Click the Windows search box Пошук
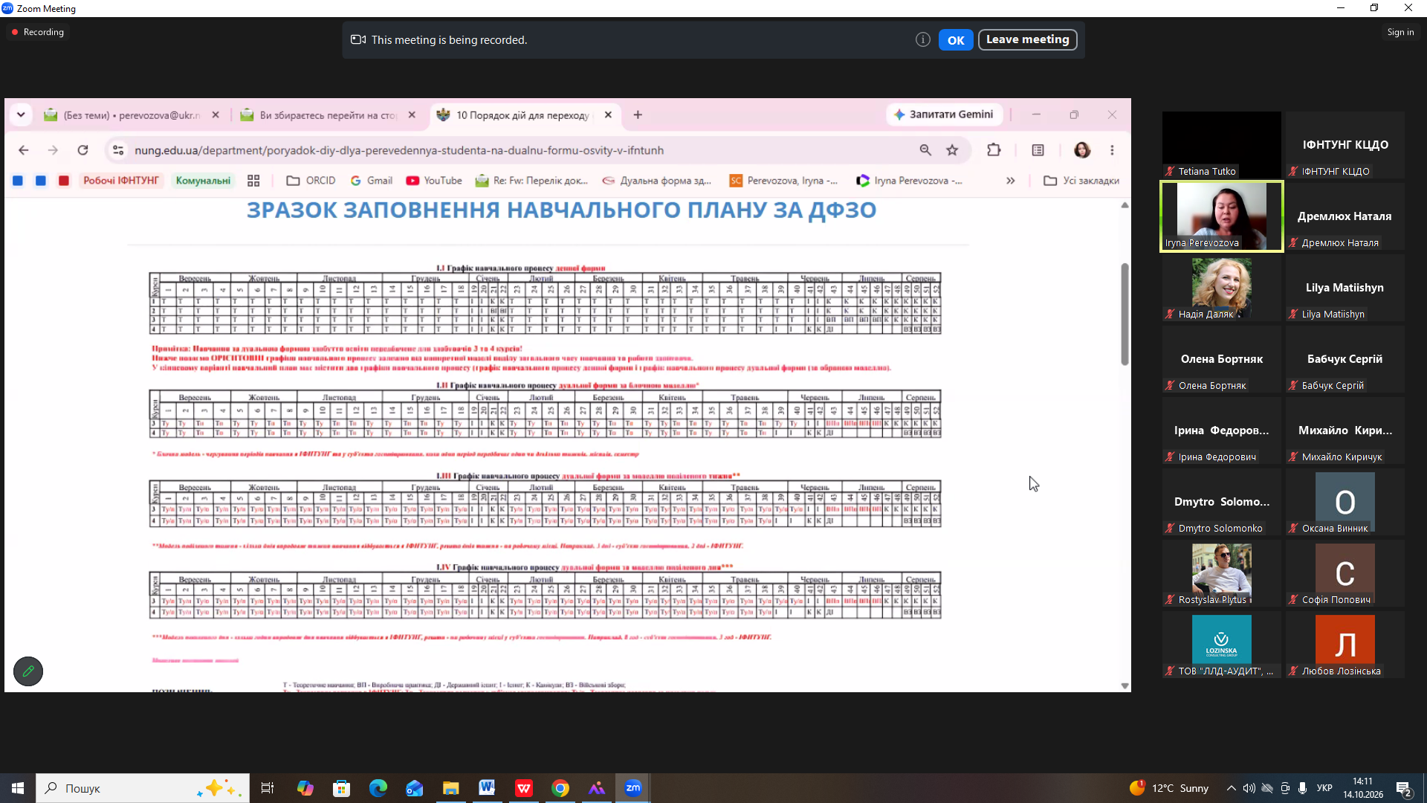Viewport: 1427px width, 803px height. tap(143, 788)
